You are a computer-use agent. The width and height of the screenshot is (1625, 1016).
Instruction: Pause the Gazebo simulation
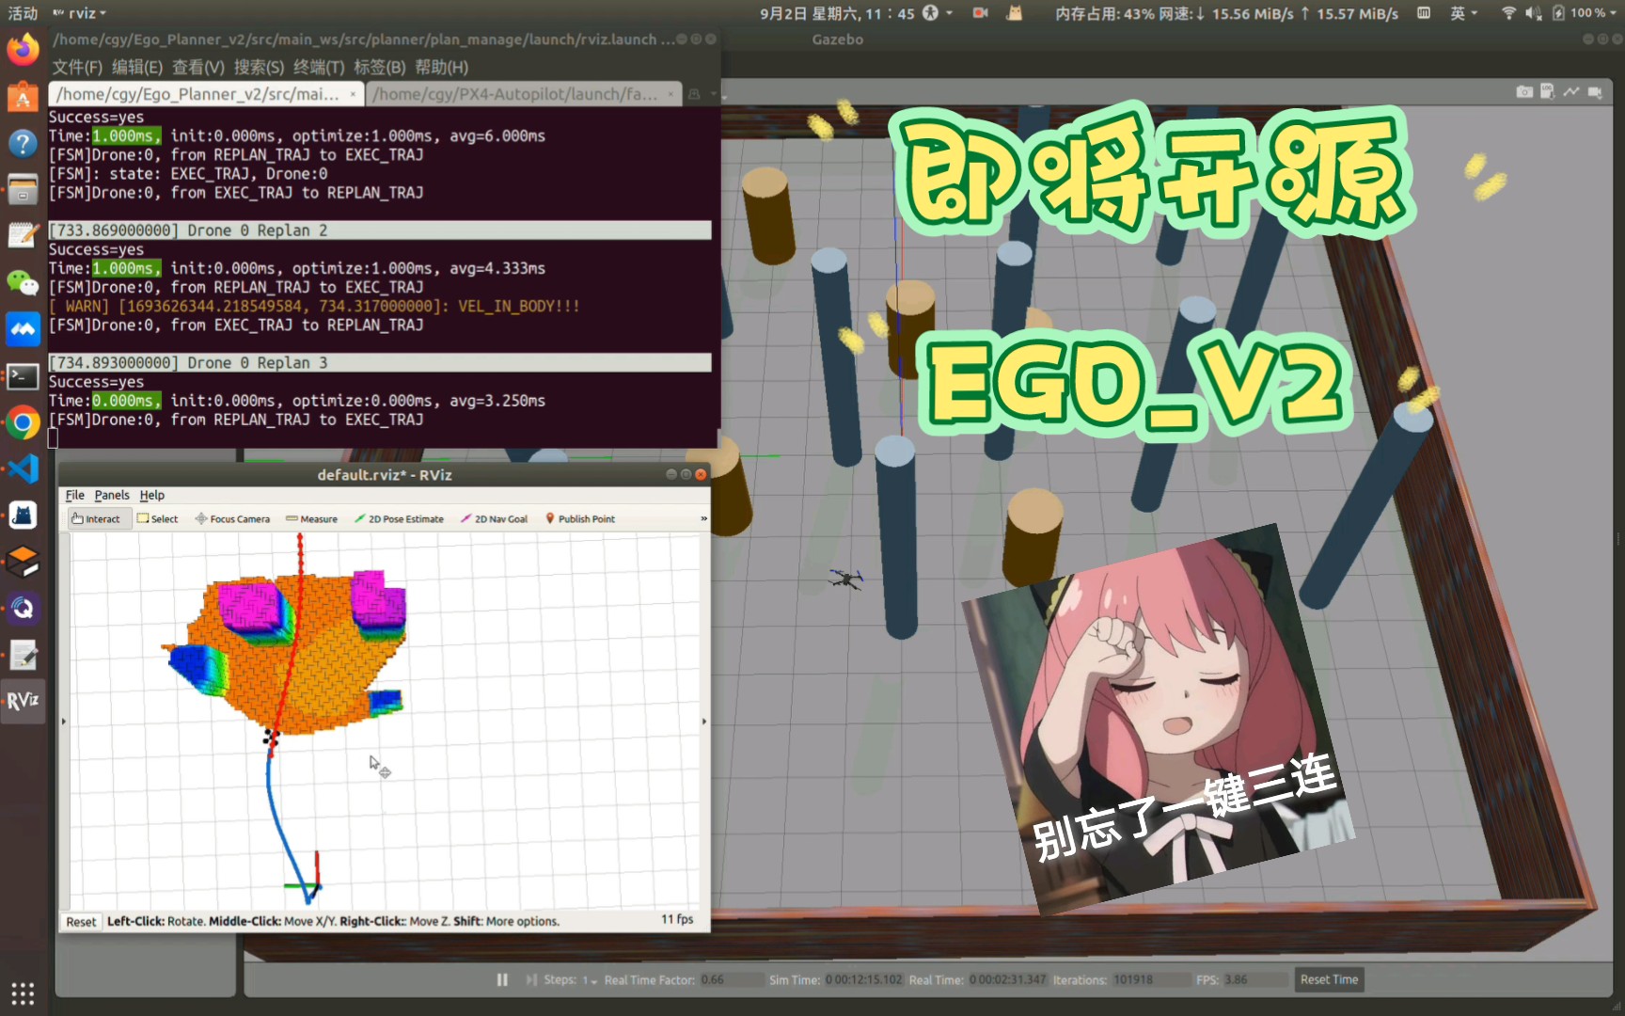[x=502, y=979]
